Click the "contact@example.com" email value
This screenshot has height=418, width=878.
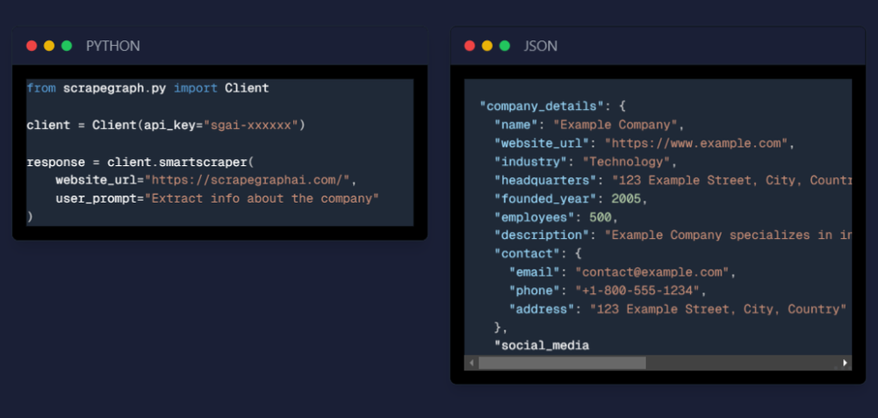[x=654, y=272]
